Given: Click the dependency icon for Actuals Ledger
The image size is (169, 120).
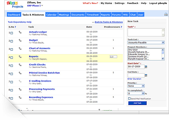Looking at the screenshot, I should click(x=20, y=32).
